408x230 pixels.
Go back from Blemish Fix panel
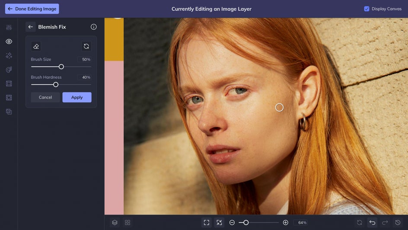(x=30, y=27)
